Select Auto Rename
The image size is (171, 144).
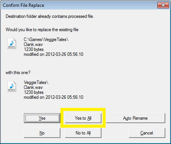click(136, 118)
